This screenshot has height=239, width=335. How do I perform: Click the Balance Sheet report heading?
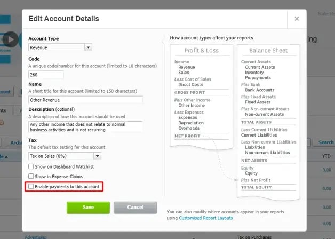click(x=268, y=50)
